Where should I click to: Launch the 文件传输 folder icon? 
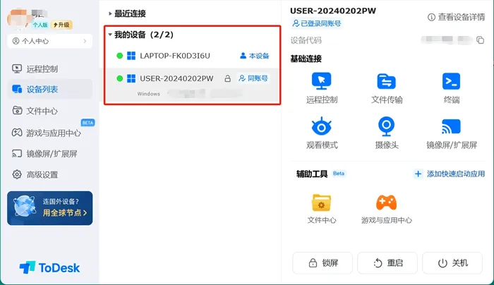(x=386, y=81)
